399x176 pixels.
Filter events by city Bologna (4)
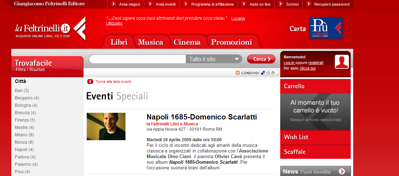click(26, 105)
